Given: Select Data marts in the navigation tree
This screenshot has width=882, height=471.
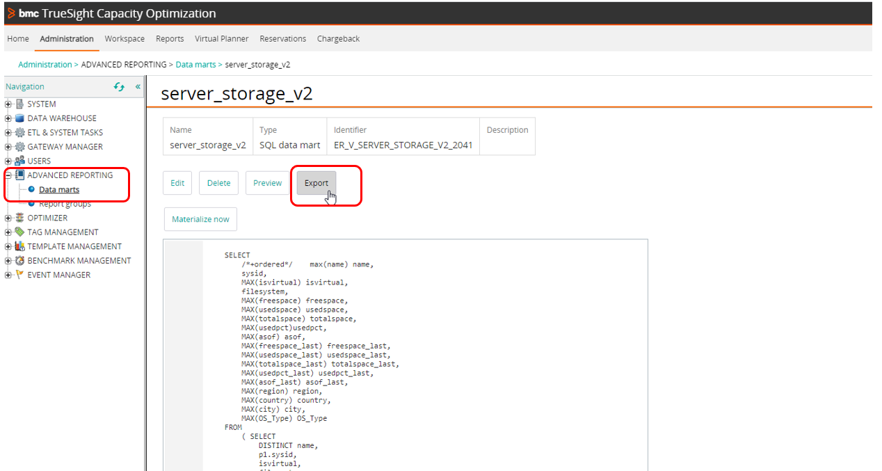Looking at the screenshot, I should [x=59, y=189].
